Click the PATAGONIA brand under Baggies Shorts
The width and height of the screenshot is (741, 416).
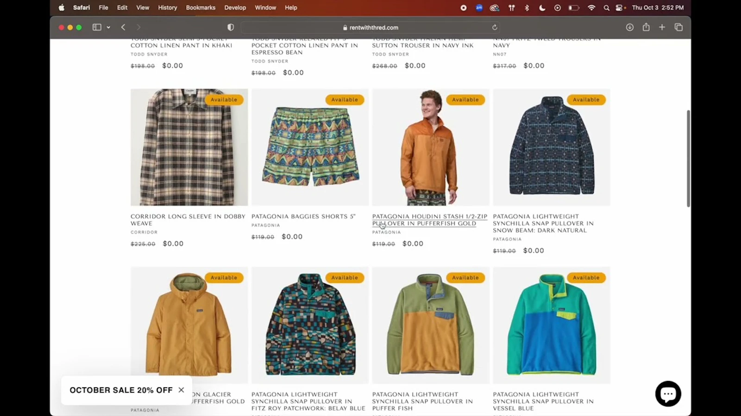tap(265, 226)
